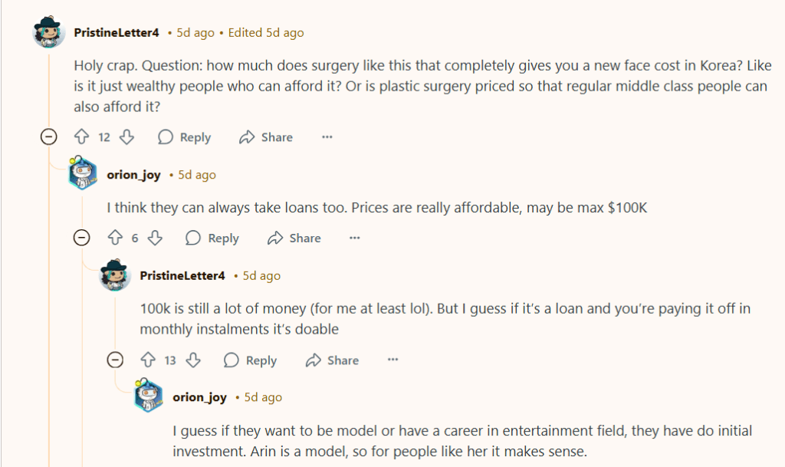The height and width of the screenshot is (467, 785).
Task: Open more options on the 12-vote comment
Action: point(327,137)
